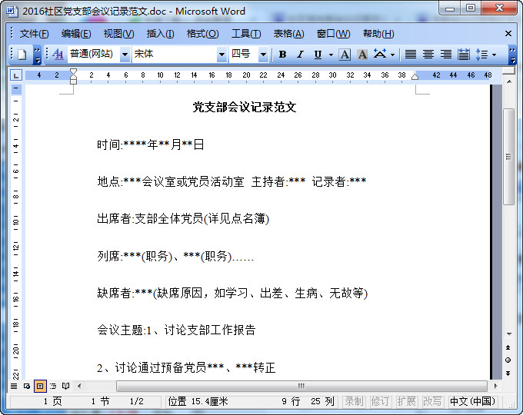Viewport: 523px width, 415px height.
Task: Switch to Reading Layout view
Action: (x=66, y=386)
